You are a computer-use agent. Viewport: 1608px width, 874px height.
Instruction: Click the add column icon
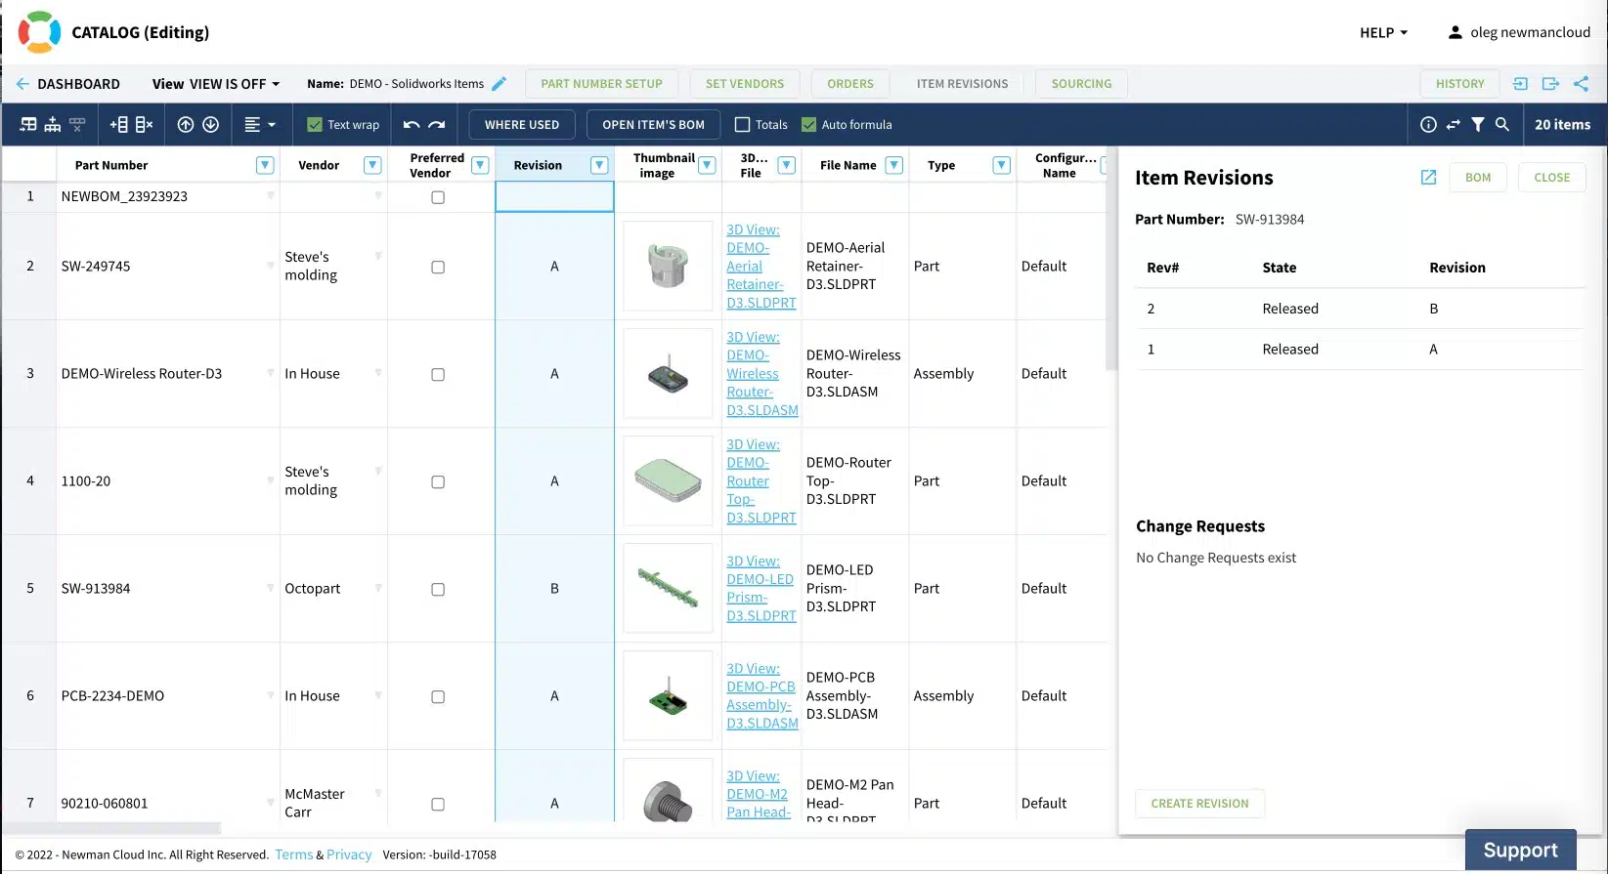[x=119, y=125]
